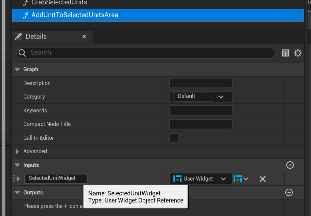Grab the drag handle of SelectedUnitWidget row
Screen dimensions: 311x216
14,179
